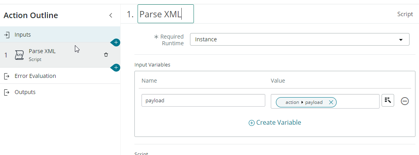
Task: Remove the action payload data pill
Action: click(x=331, y=102)
